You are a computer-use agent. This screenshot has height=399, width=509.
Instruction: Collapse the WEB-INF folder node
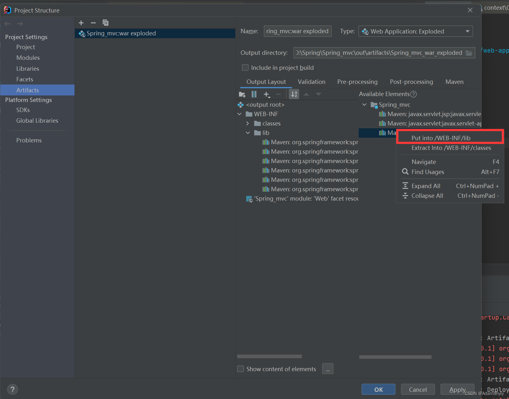tap(240, 114)
